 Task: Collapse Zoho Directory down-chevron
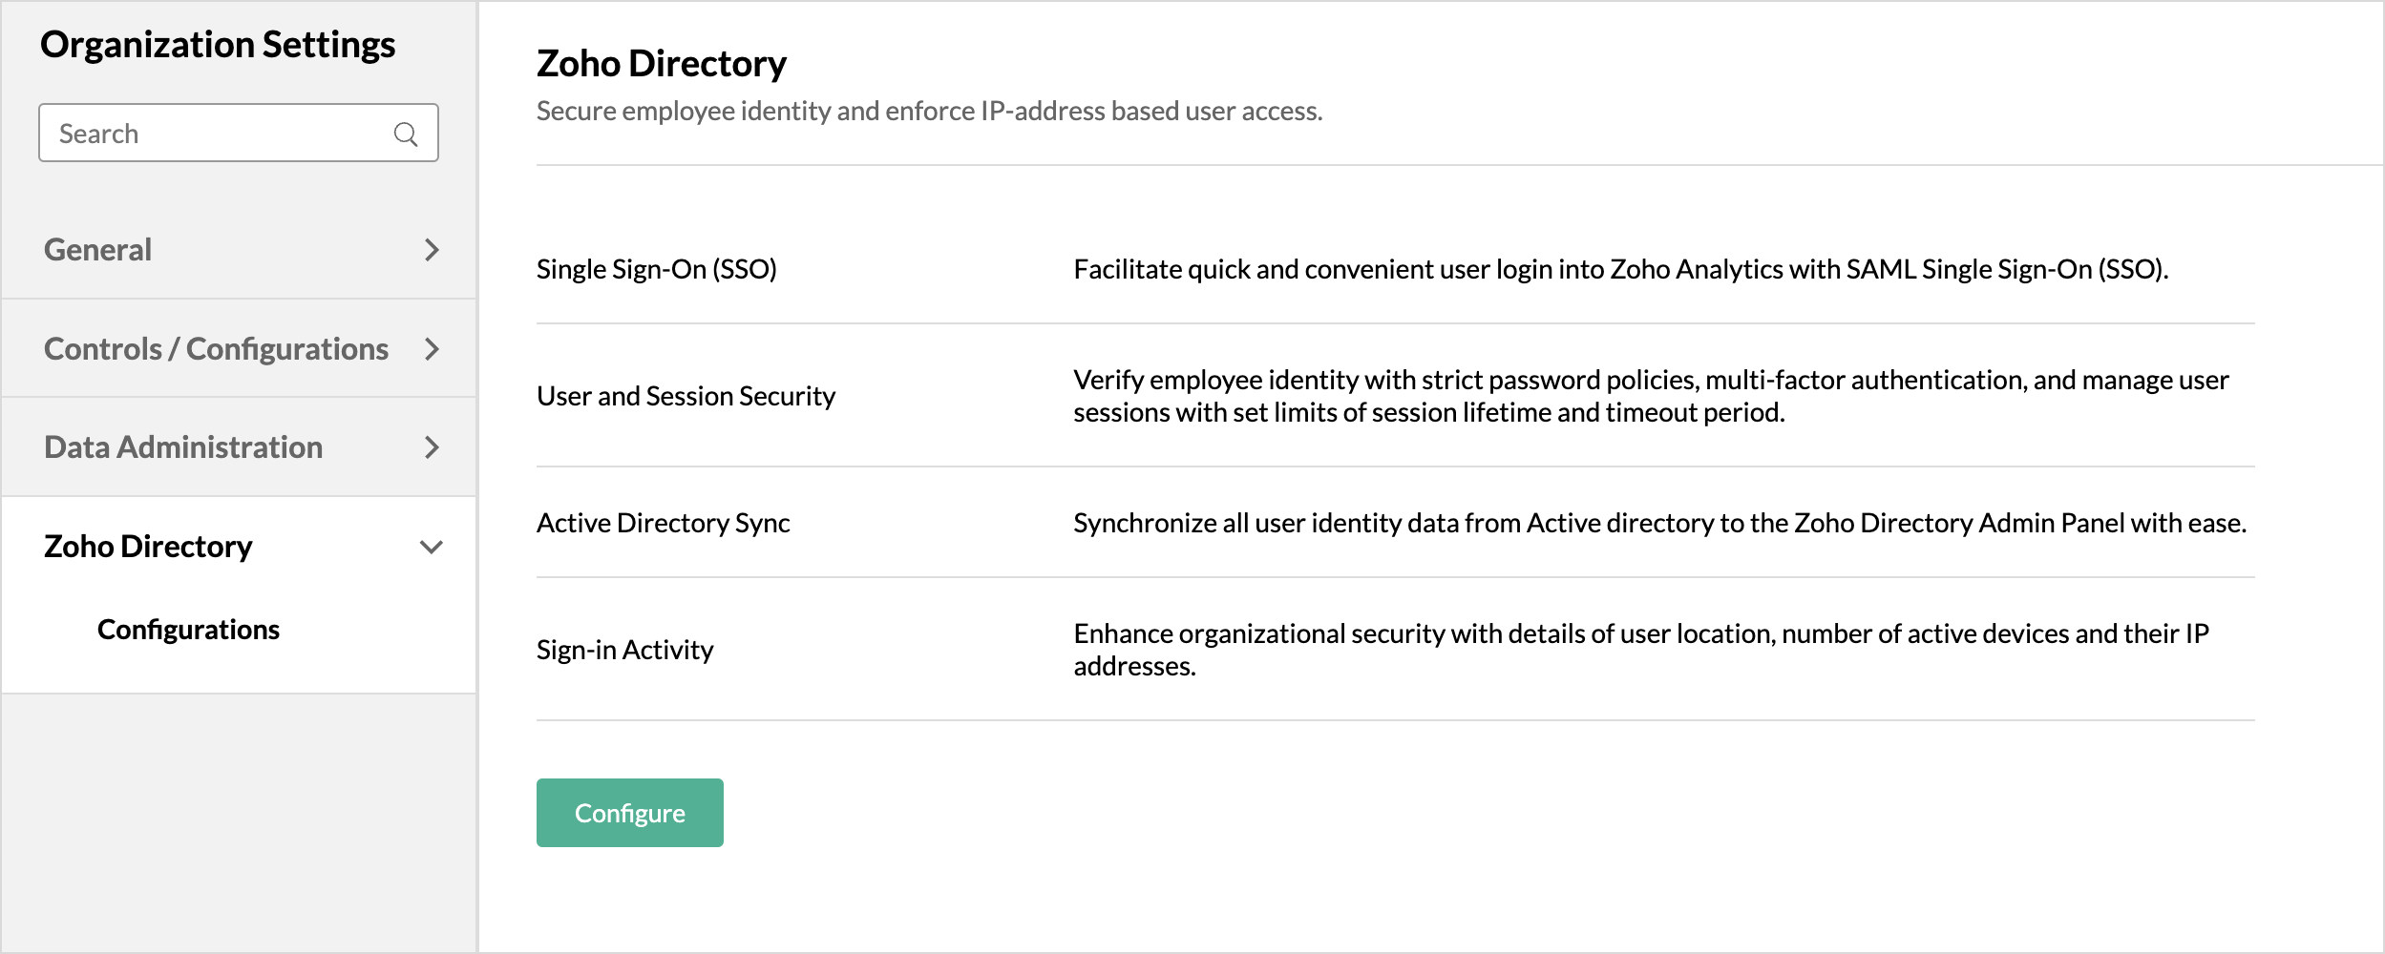pyautogui.click(x=432, y=547)
